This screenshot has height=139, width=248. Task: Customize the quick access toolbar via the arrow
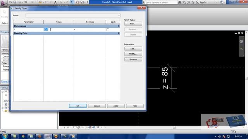click(88, 2)
